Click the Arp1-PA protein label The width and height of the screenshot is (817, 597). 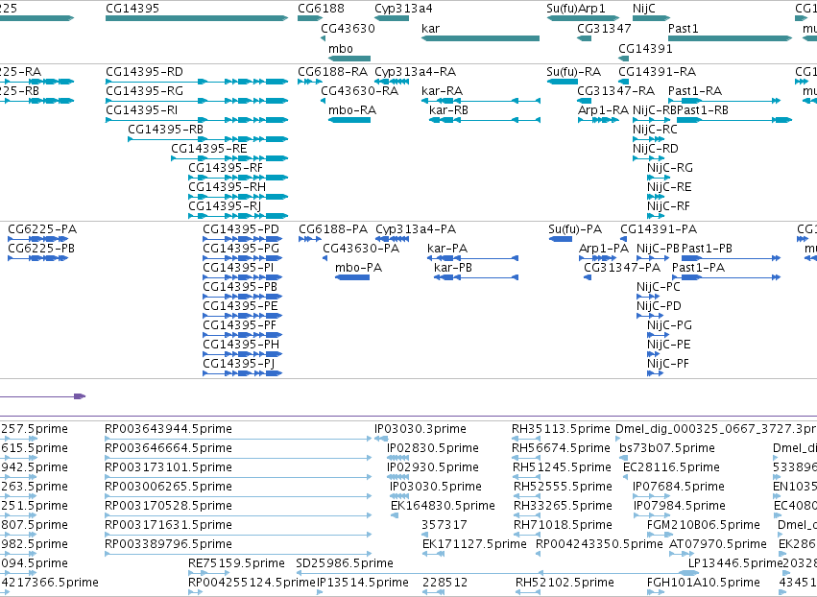pyautogui.click(x=604, y=249)
